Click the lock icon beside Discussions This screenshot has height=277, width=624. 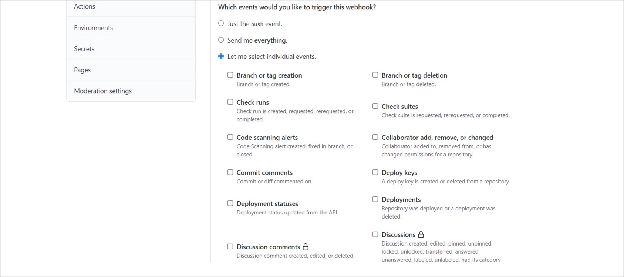421,234
